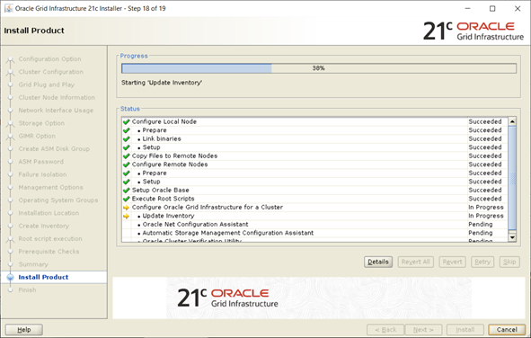The image size is (531, 338).
Task: Select Failure Isolation step
Action: pos(42,174)
